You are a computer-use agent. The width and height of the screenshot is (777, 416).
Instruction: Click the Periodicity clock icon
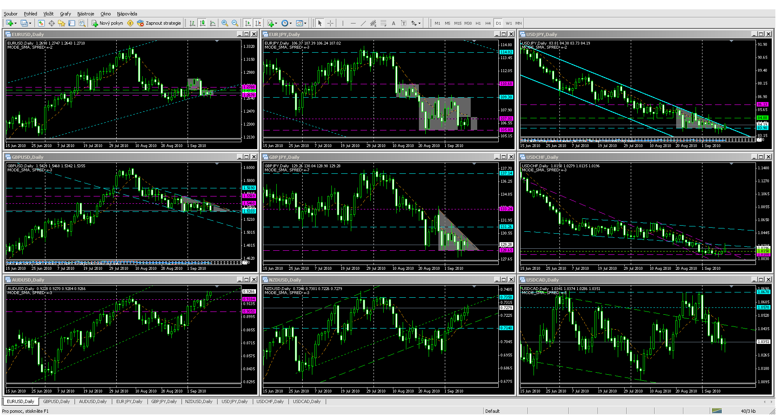[285, 23]
